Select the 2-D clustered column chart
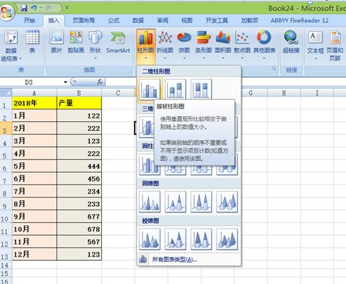The height and width of the screenshot is (284, 346). tap(149, 89)
